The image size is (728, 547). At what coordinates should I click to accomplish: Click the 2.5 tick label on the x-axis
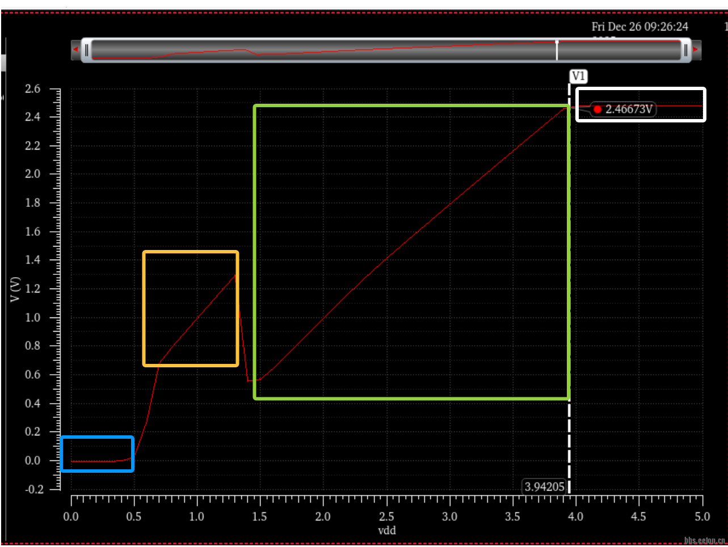(386, 516)
